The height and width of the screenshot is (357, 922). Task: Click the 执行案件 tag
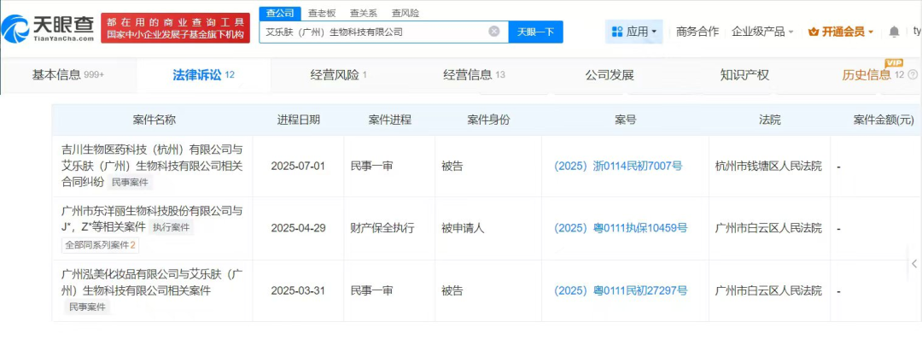(172, 227)
